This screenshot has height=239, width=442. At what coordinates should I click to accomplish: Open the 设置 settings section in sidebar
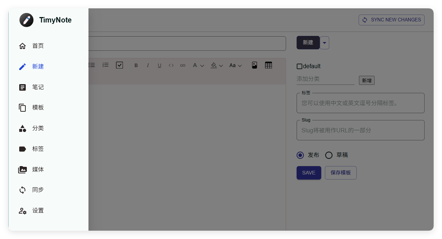(x=38, y=210)
